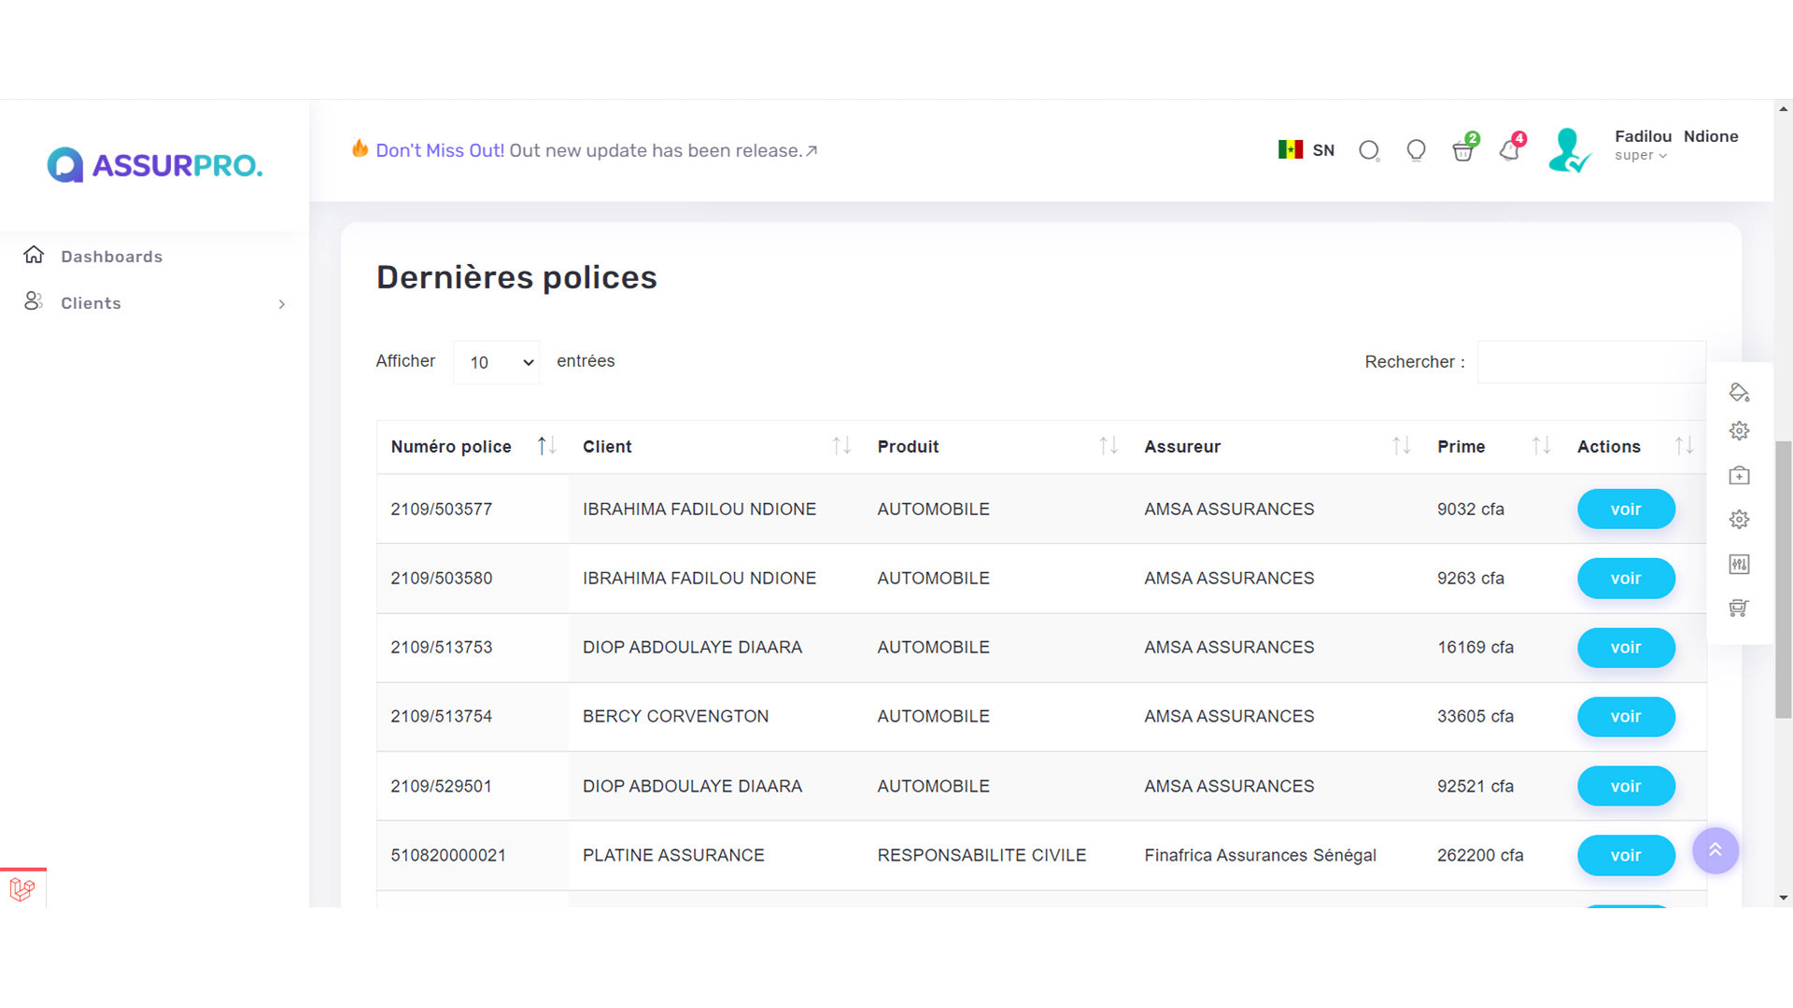Viewport: 1793px width, 1008px height.
Task: Open the basket with 2 items
Action: point(1462,150)
